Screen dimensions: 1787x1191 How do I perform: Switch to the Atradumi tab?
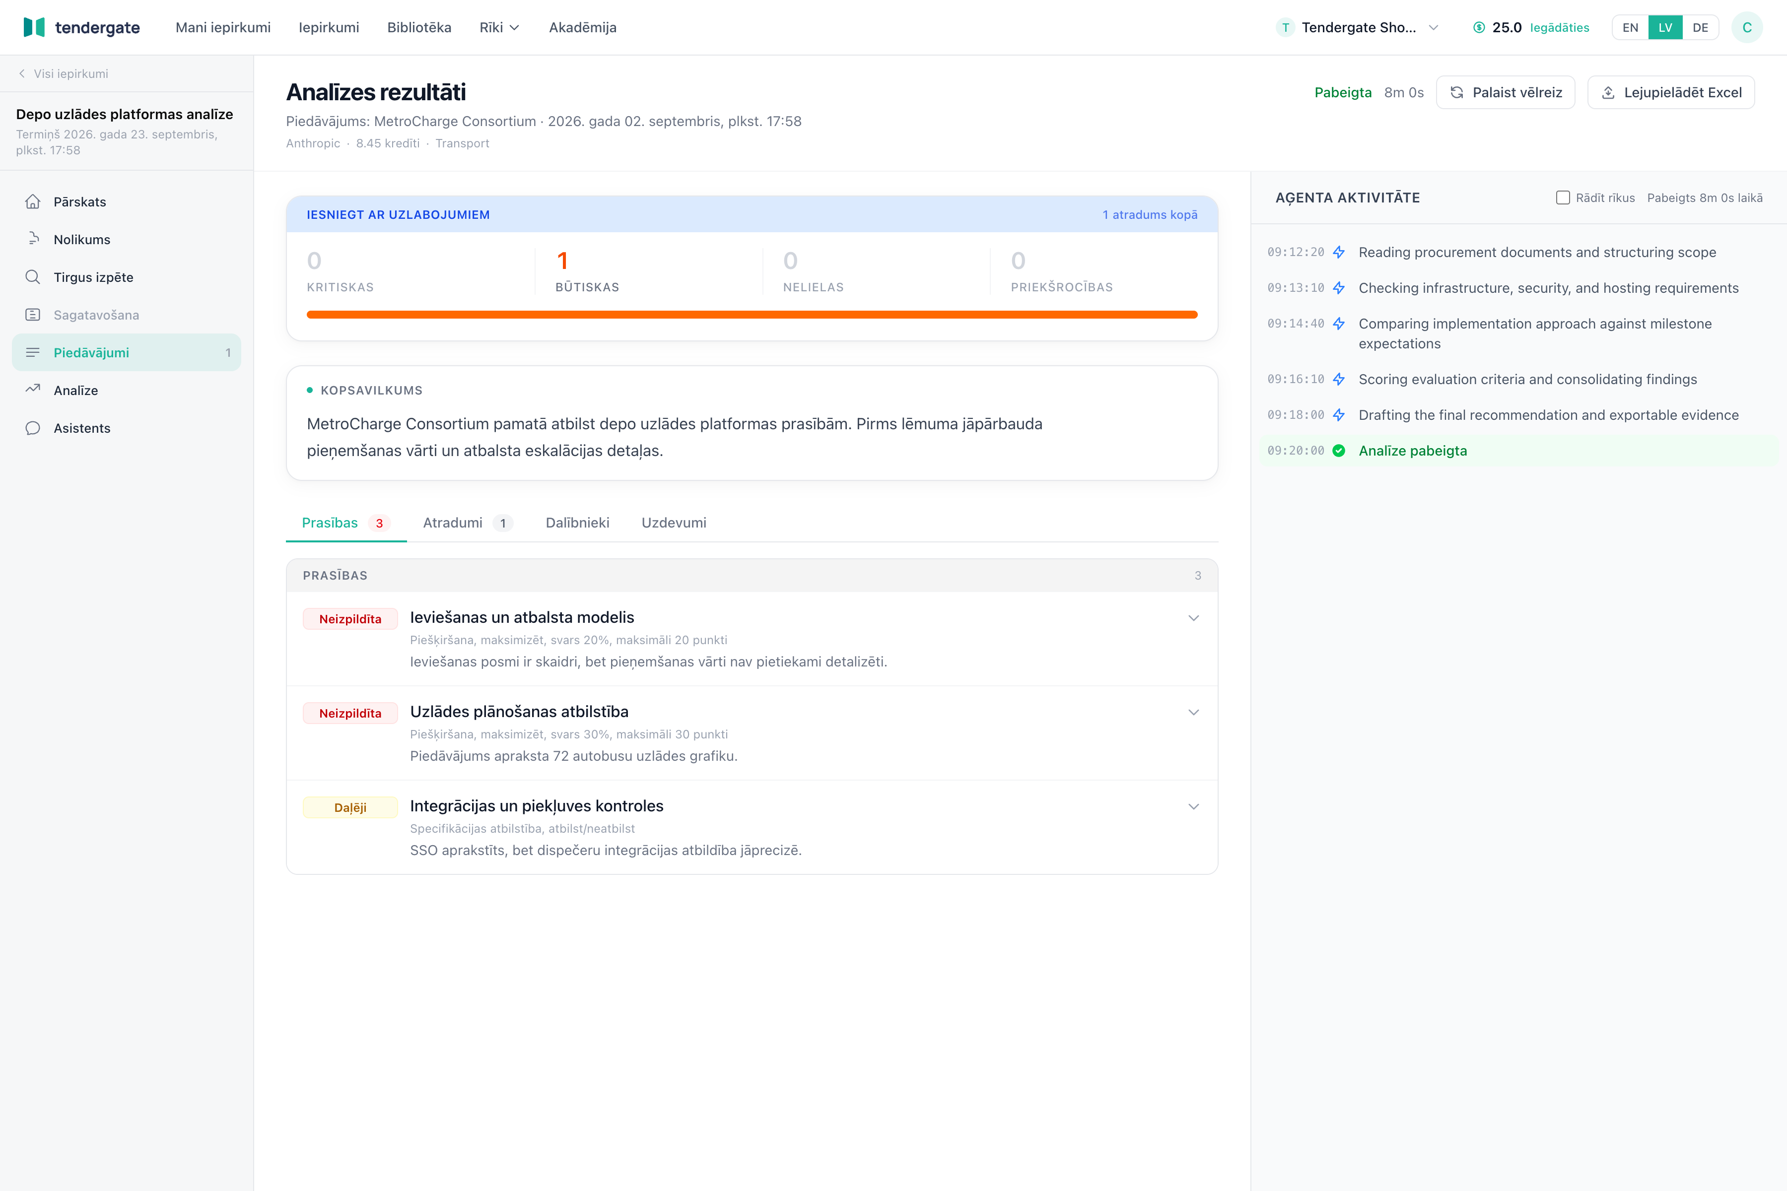[x=467, y=523]
